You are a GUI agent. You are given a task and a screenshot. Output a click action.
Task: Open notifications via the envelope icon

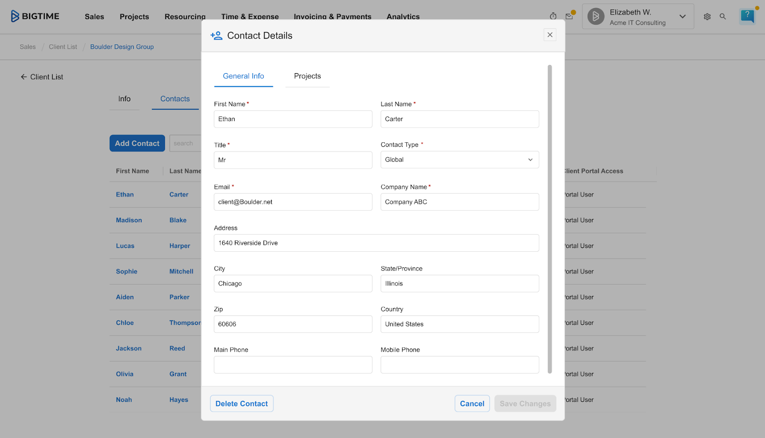pyautogui.click(x=569, y=16)
